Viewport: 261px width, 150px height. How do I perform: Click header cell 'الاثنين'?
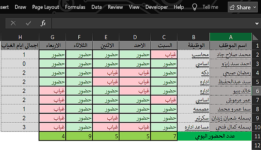[106, 46]
